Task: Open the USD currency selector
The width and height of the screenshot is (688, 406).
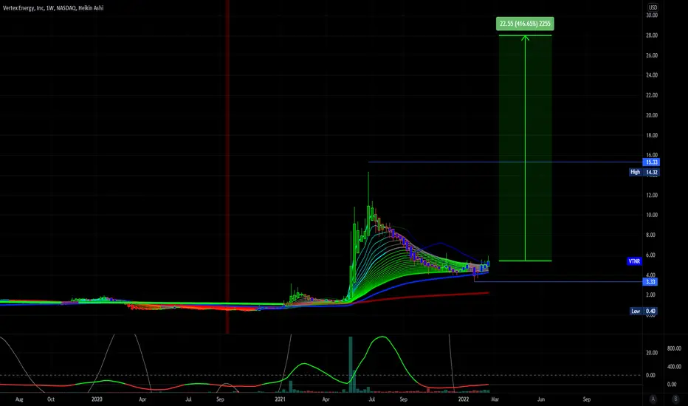Action: pyautogui.click(x=653, y=7)
